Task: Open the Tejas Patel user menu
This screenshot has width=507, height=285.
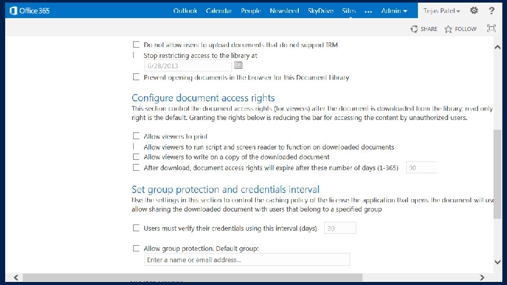Action: click(x=442, y=11)
